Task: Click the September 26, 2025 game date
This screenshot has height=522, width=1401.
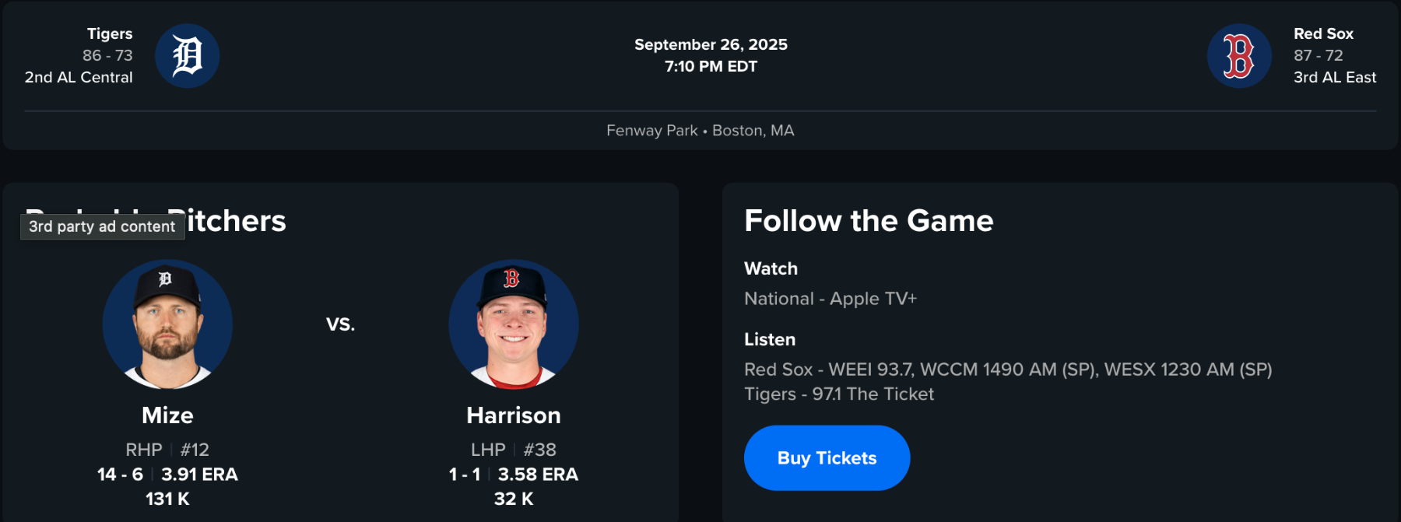Action: point(711,44)
